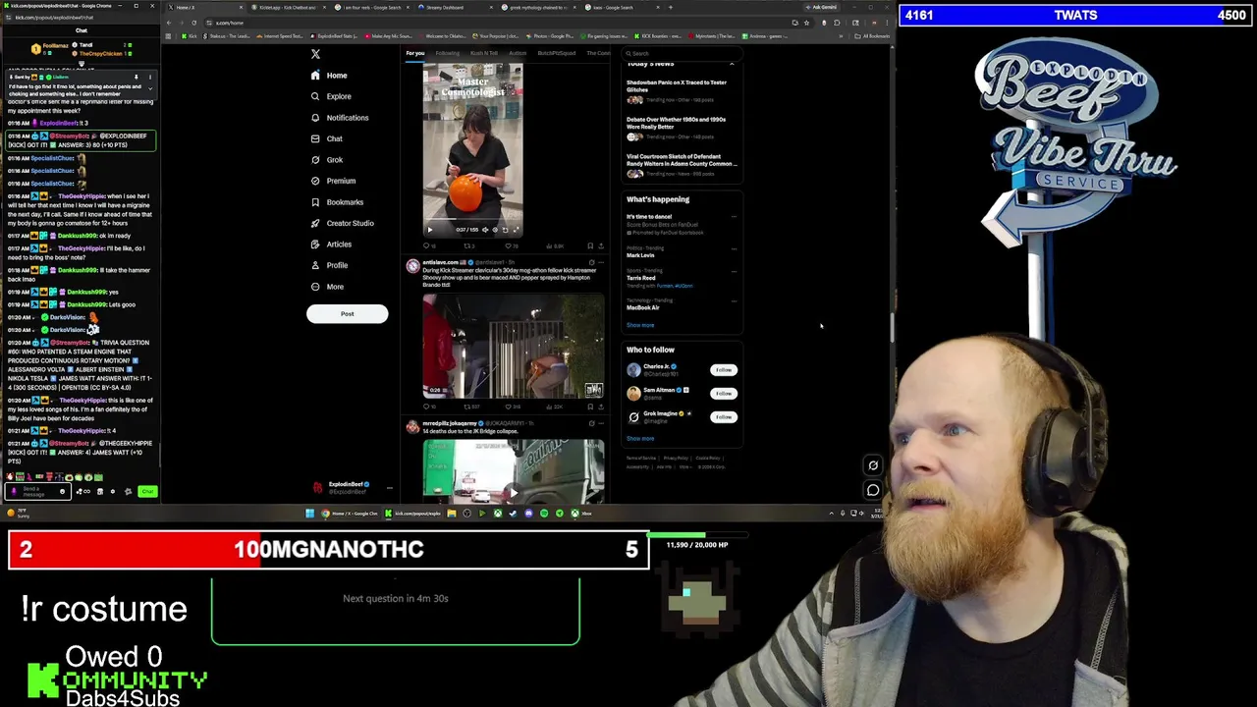Repost the balloon video post
1257x707 pixels.
(467, 246)
